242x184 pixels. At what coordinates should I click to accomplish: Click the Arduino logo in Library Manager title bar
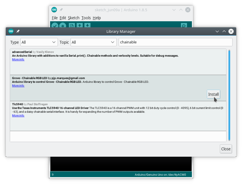point(11,31)
